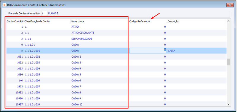
Task: Click account number 10952
Action: click(x=19, y=93)
